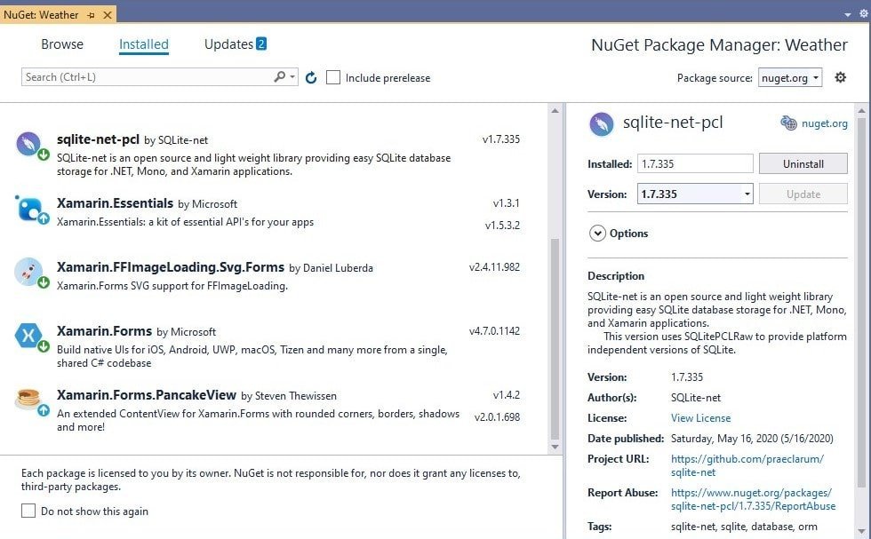Click package list scrollbar thumb

point(555,338)
